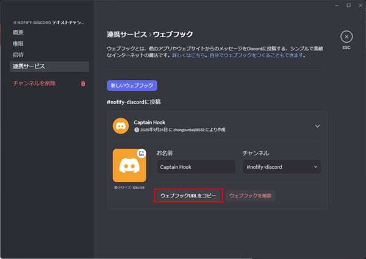
Task: Open the 自分でウェブフックをつくることもできます link
Action: point(256,55)
